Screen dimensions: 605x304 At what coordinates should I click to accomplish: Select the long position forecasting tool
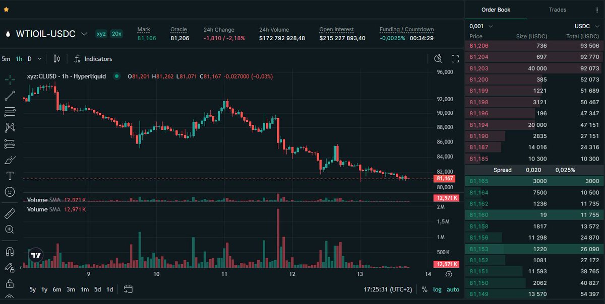pos(10,144)
